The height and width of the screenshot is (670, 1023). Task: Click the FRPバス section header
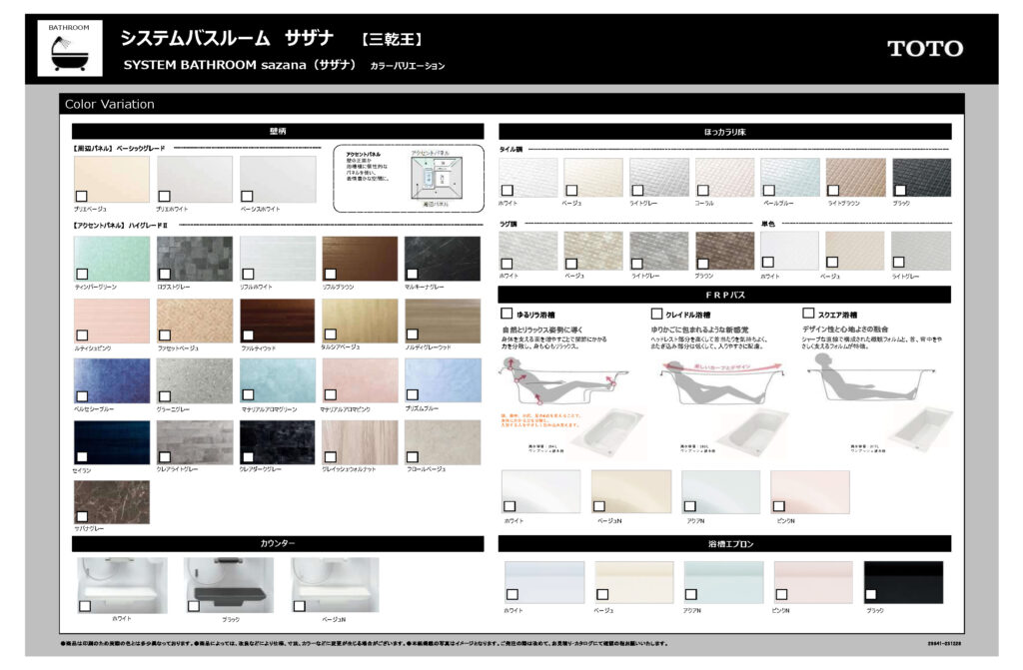725,295
